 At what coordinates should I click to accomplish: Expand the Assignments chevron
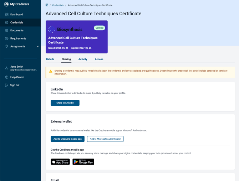tap(38, 46)
